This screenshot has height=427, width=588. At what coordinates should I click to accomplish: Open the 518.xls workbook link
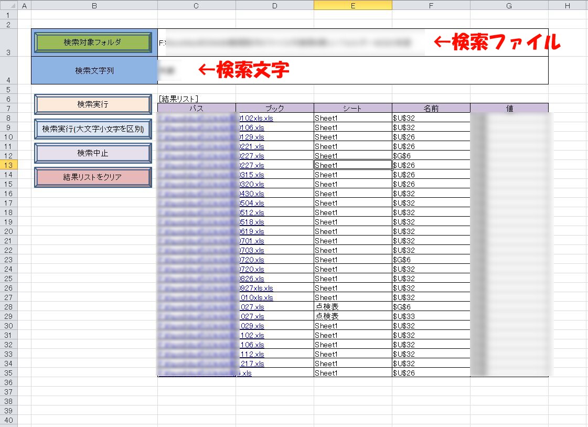(252, 222)
